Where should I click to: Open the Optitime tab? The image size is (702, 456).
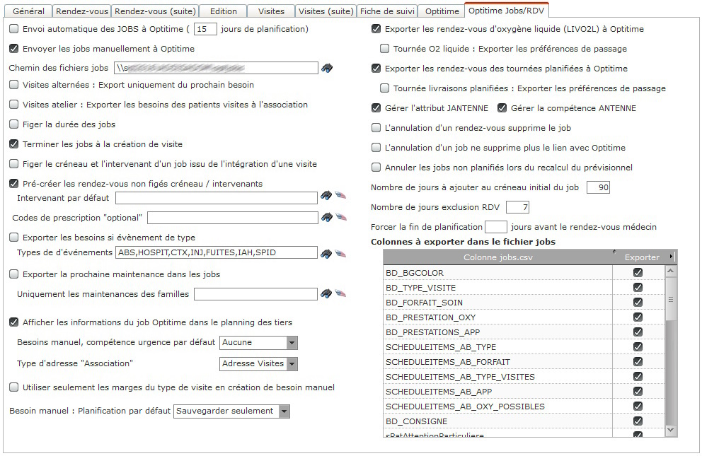[x=442, y=11]
